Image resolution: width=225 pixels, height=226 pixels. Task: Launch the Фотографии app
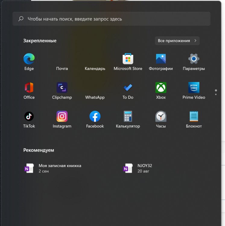pyautogui.click(x=161, y=62)
